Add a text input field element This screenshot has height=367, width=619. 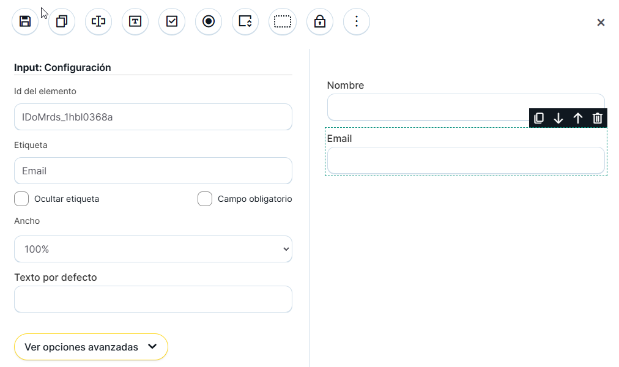point(98,21)
